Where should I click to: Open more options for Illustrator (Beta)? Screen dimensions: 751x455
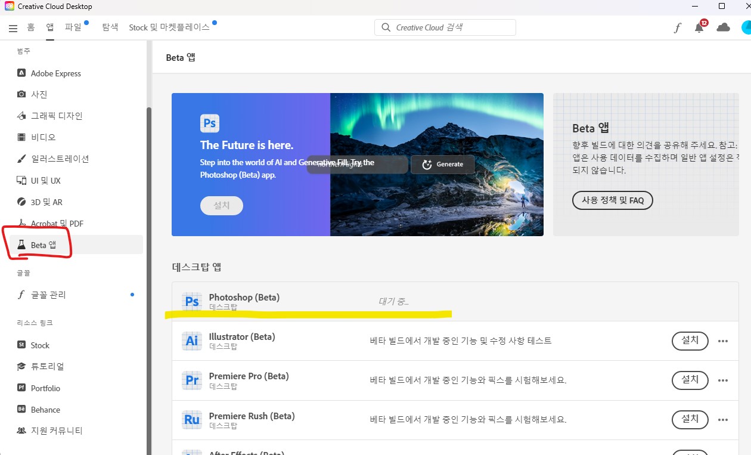point(723,341)
